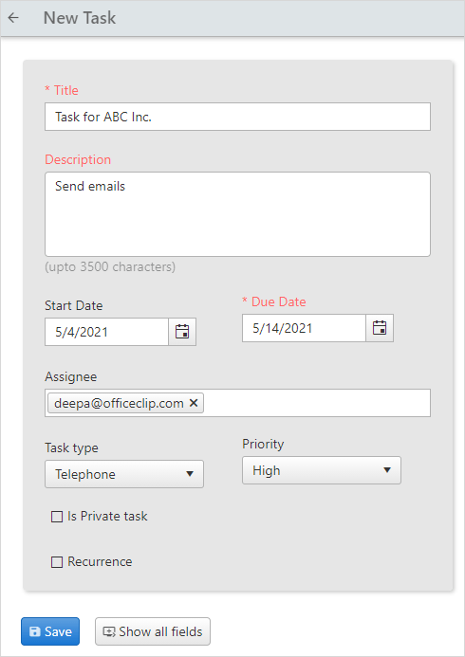Focus the Title input field
Screen dimensions: 465x657
click(237, 117)
